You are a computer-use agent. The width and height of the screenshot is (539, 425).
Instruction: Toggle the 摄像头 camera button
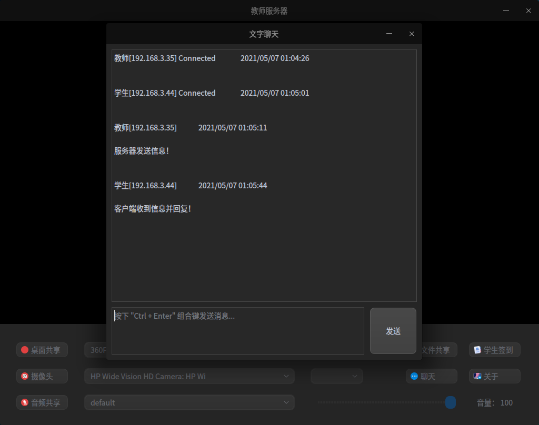[x=42, y=376]
